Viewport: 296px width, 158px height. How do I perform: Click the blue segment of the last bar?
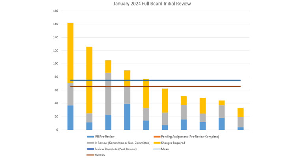tap(240, 128)
